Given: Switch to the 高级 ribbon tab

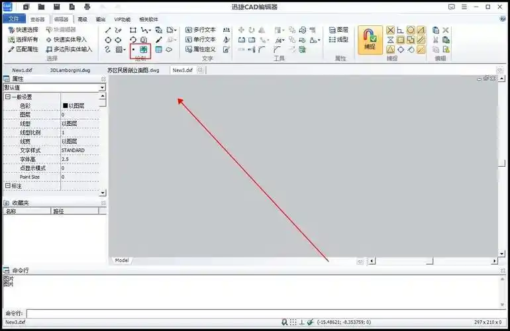Looking at the screenshot, I should tap(82, 19).
